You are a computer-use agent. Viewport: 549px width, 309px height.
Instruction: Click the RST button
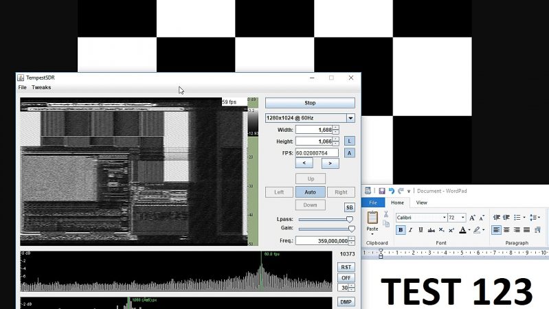[346, 267]
